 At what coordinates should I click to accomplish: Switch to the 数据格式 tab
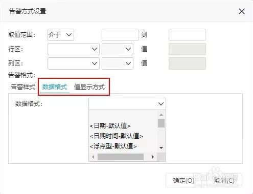click(x=55, y=87)
